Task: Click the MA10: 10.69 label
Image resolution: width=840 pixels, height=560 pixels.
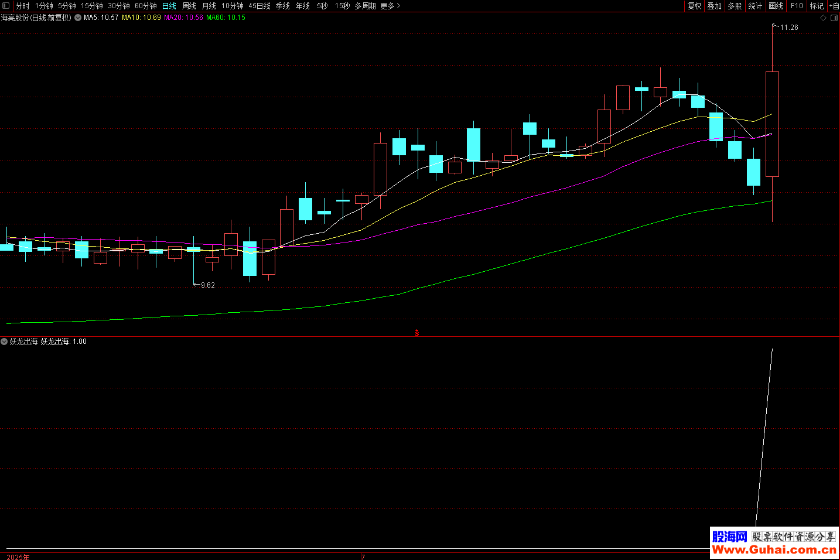Action: pyautogui.click(x=141, y=18)
